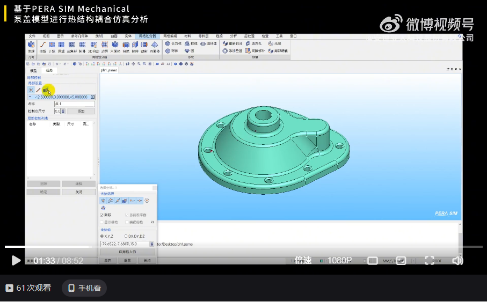
Task: Select the DX,DY,DZ radio button
Action: click(x=126, y=236)
